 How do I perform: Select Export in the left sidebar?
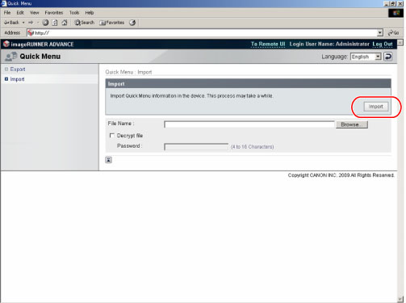tap(18, 69)
